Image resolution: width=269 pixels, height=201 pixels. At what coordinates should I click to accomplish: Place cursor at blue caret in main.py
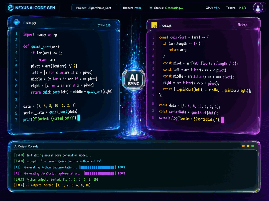click(x=79, y=118)
